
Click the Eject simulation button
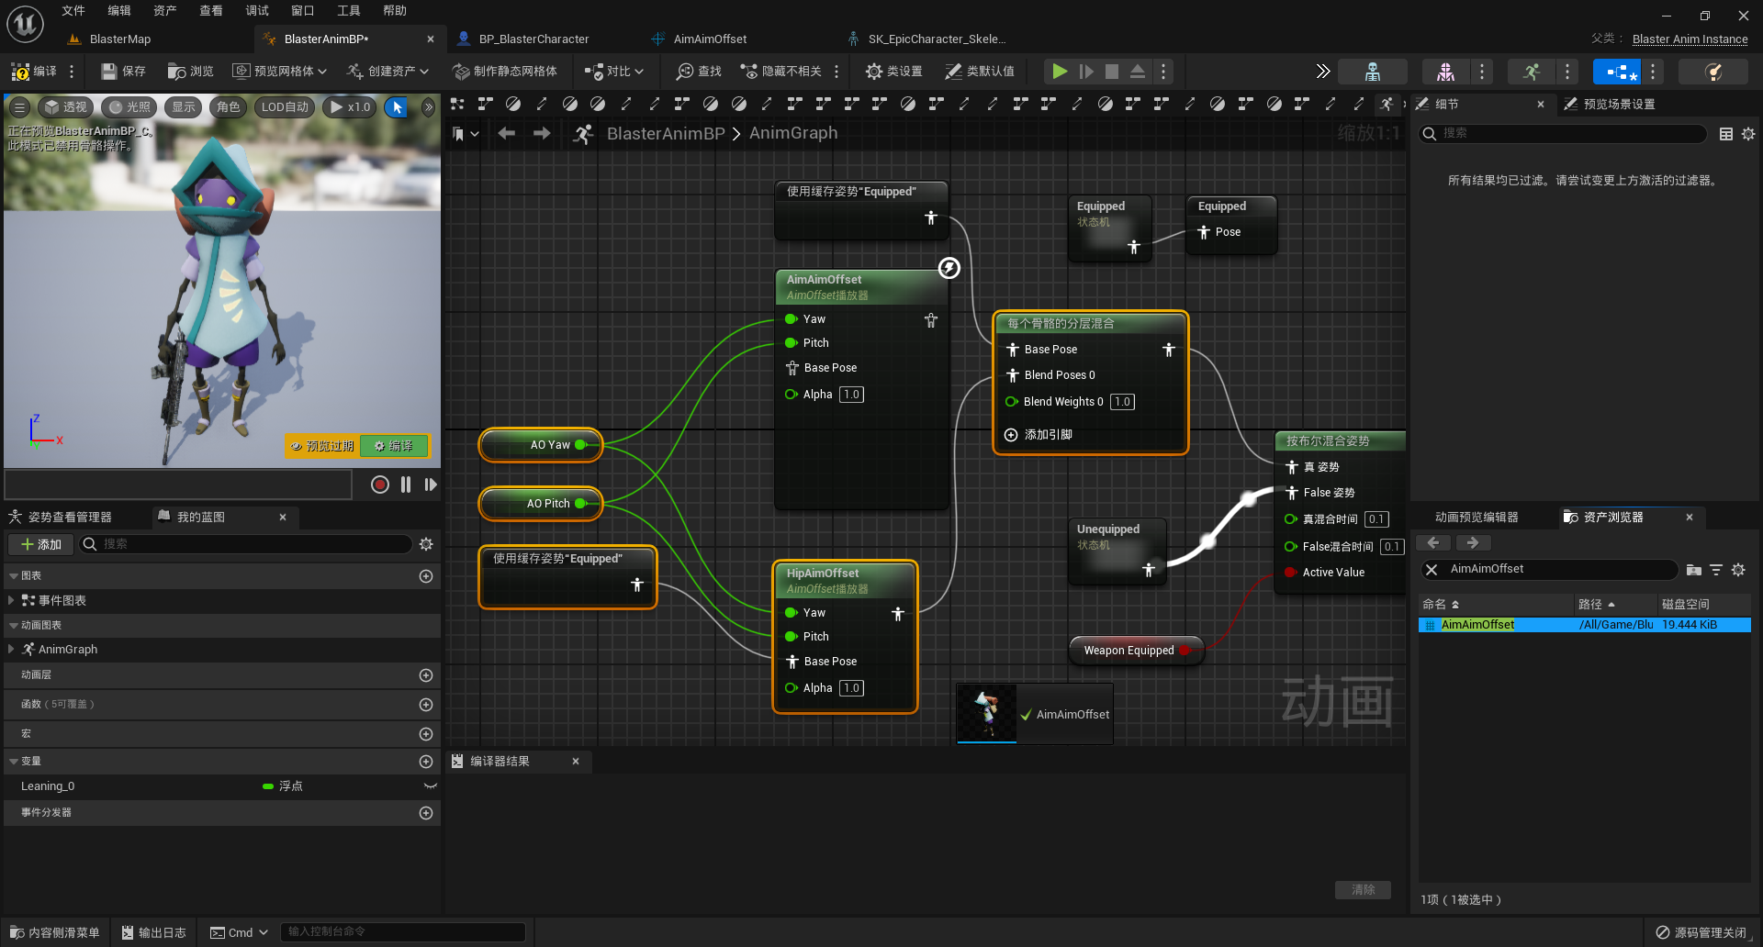(1138, 72)
